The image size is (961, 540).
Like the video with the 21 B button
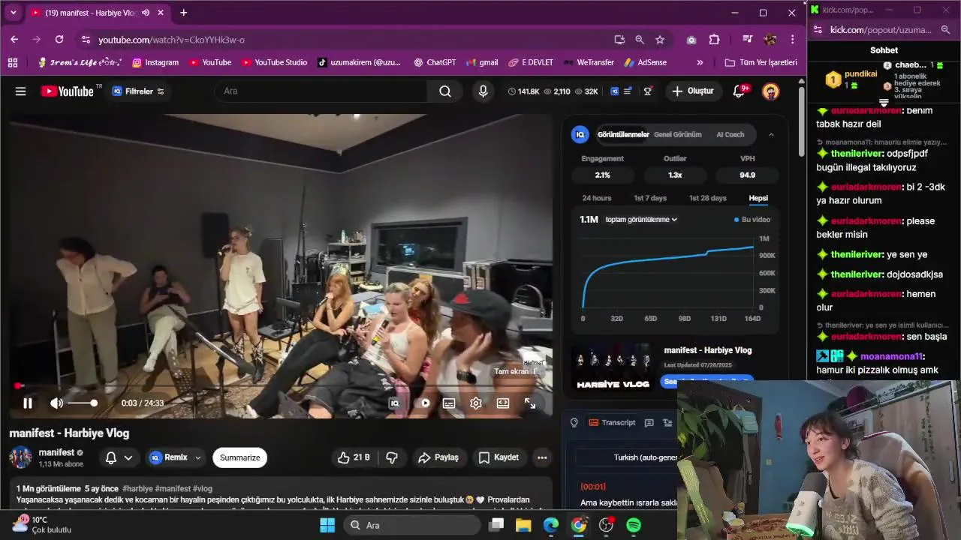click(x=354, y=457)
